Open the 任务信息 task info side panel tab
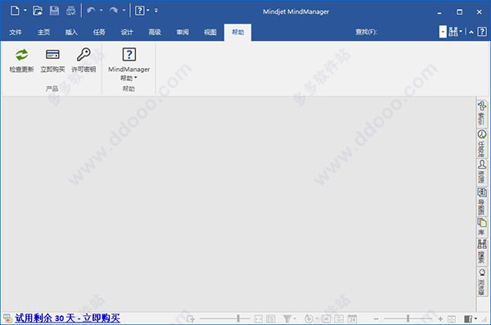This screenshot has width=491, height=325. pyautogui.click(x=482, y=143)
